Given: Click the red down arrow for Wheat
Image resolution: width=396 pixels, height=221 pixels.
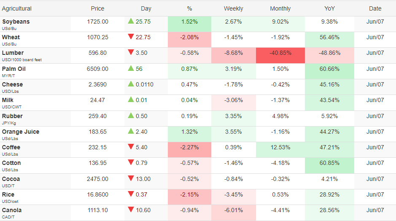Looking at the screenshot, I should pos(131,37).
